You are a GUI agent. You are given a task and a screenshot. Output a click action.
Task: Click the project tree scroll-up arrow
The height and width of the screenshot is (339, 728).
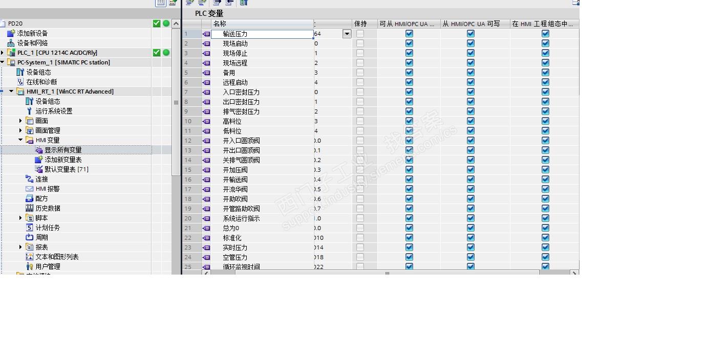pos(176,24)
